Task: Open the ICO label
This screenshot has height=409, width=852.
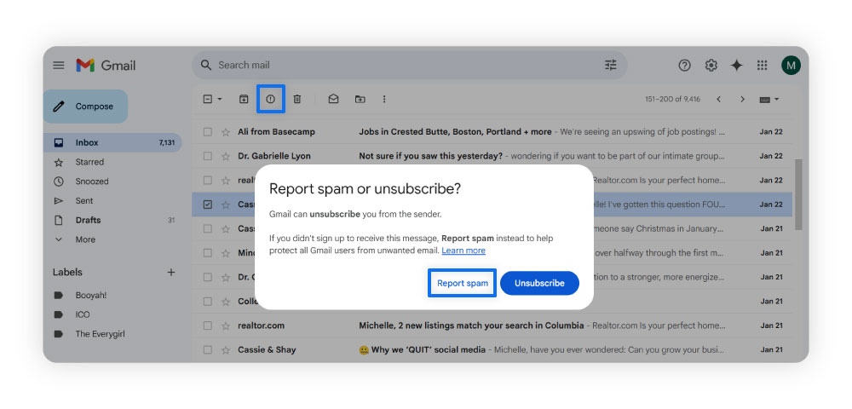Action: point(83,314)
